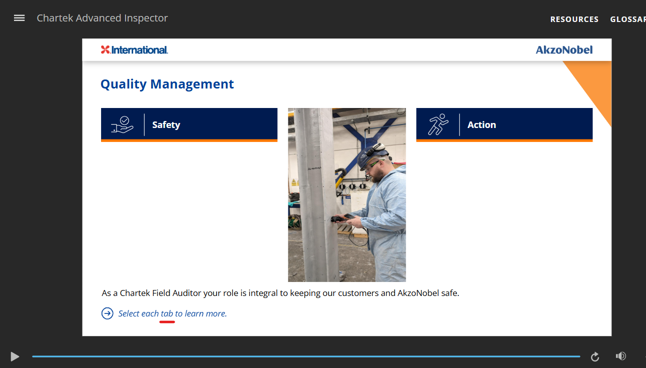Click the 'Chartek Advanced Inspector' course title
Screen dimensions: 646x368
103,18
